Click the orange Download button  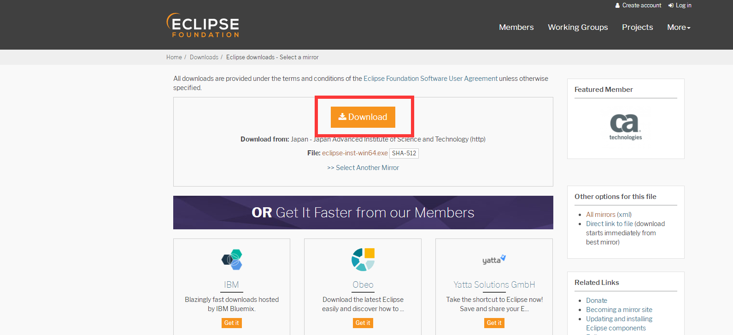coord(363,117)
